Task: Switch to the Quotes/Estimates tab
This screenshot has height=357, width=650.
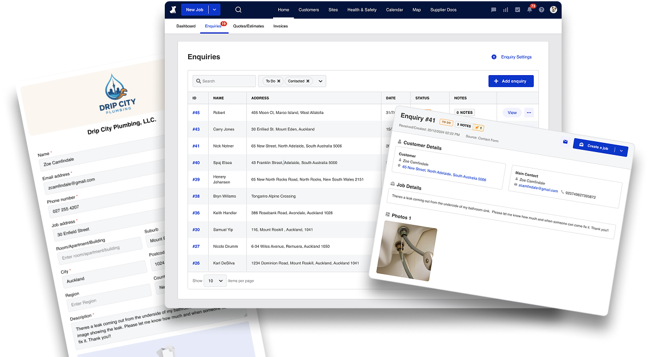Action: pyautogui.click(x=249, y=26)
